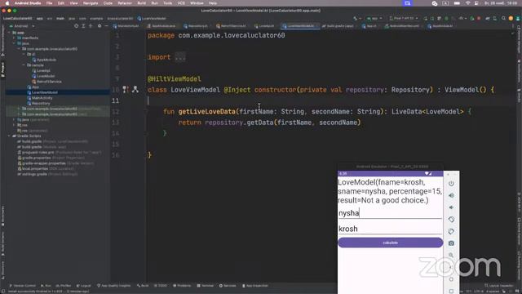This screenshot has height=294, width=522.
Task: Switch to the LoveViewModel.kt editor tab
Action: click(301, 26)
